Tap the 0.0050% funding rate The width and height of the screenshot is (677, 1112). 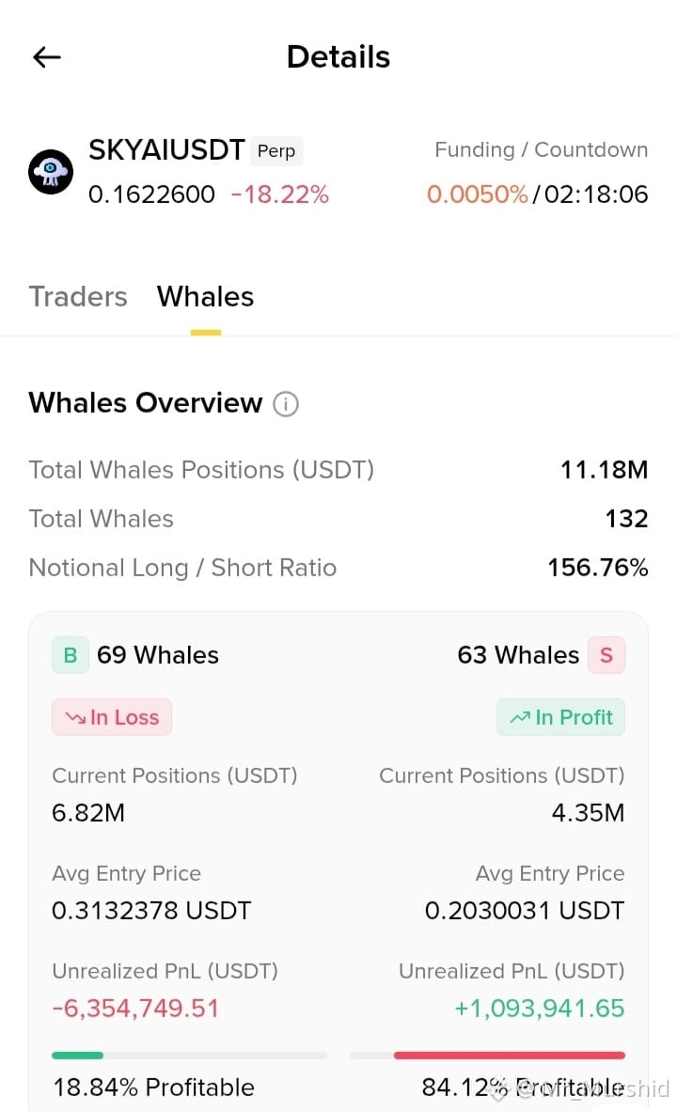[x=477, y=195]
